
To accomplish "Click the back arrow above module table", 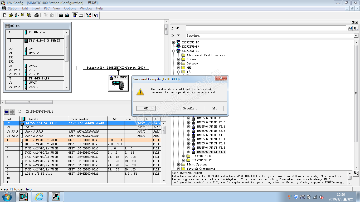I will click(x=6, y=112).
